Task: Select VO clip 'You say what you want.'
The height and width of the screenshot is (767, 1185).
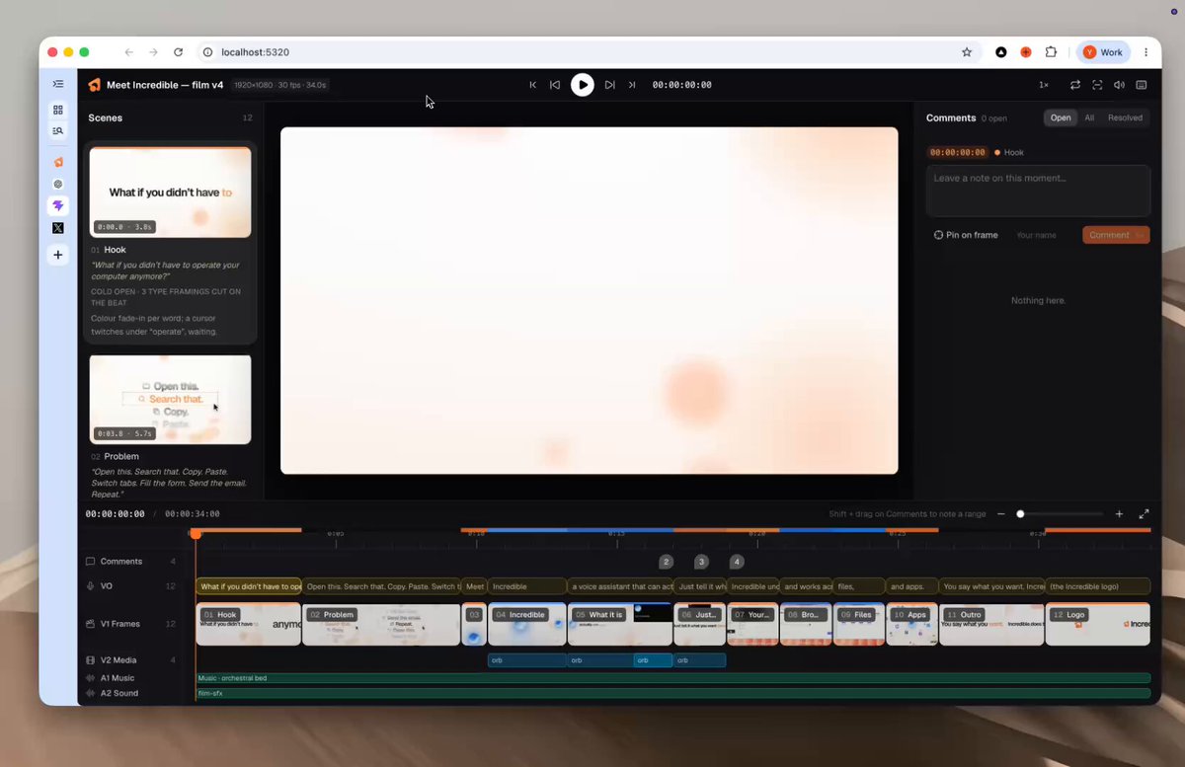Action: (x=991, y=586)
